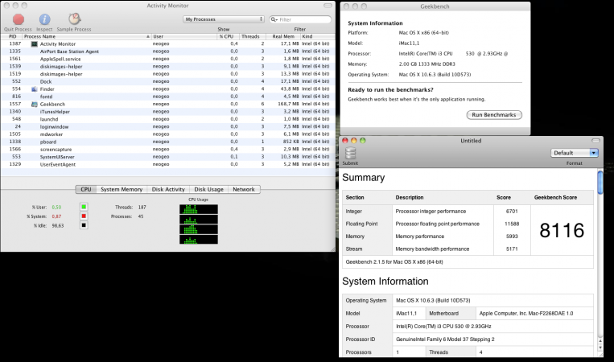The image size is (614, 362).
Task: Sort by Kind column header
Action: click(318, 36)
